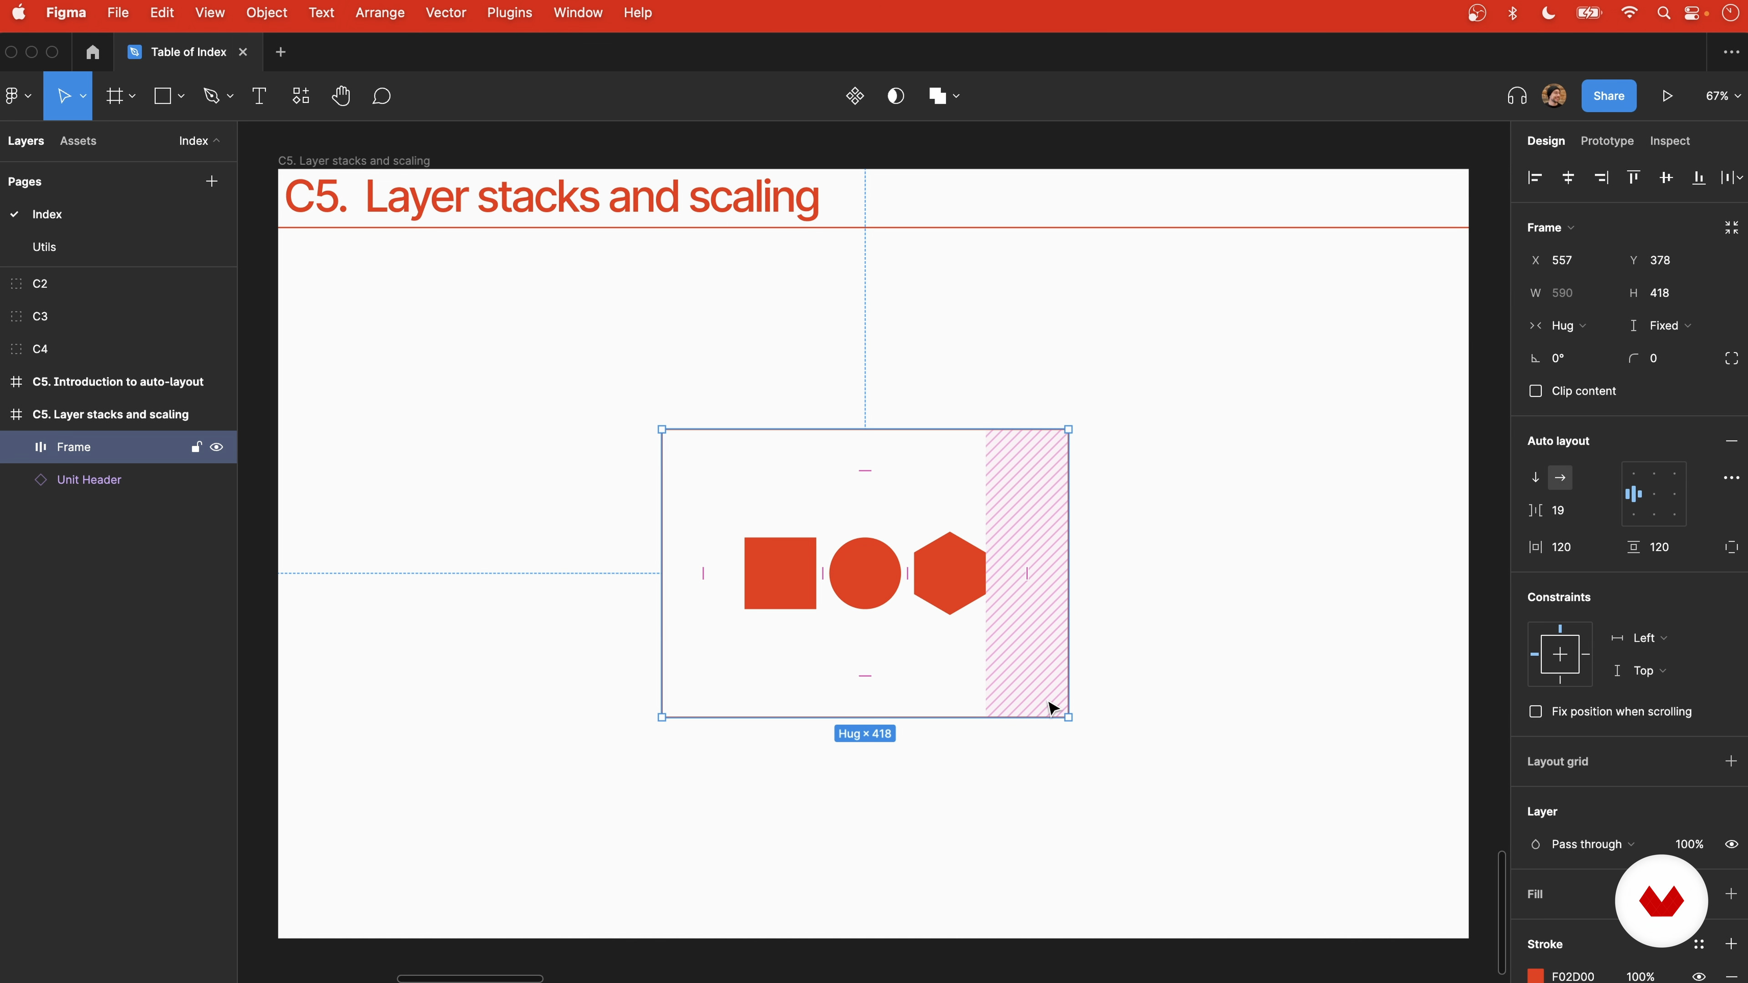This screenshot has width=1748, height=983.
Task: Click the Boolean union icon
Action: [938, 96]
